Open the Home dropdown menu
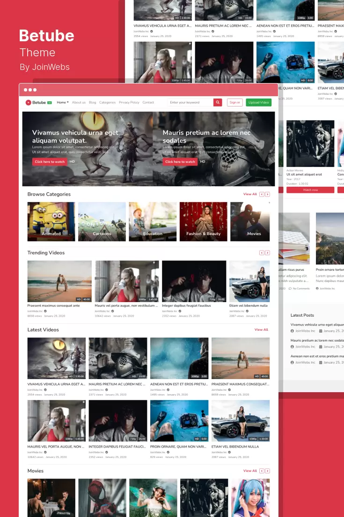 [63, 103]
